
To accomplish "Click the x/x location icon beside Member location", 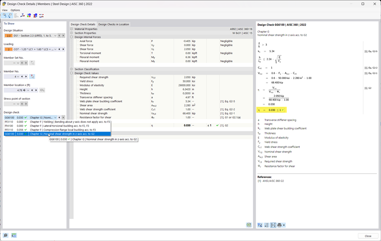I will (42, 90).
